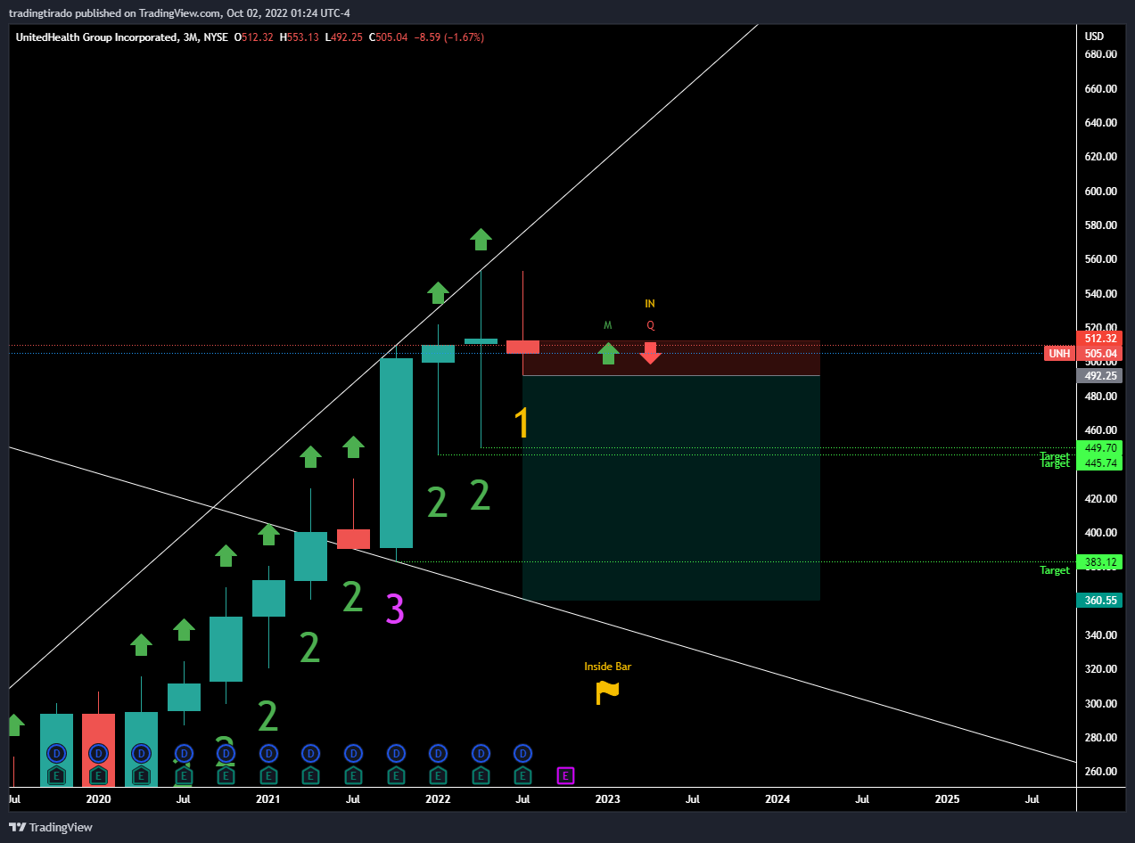Click the purple upcoming earnings E marker

[565, 775]
